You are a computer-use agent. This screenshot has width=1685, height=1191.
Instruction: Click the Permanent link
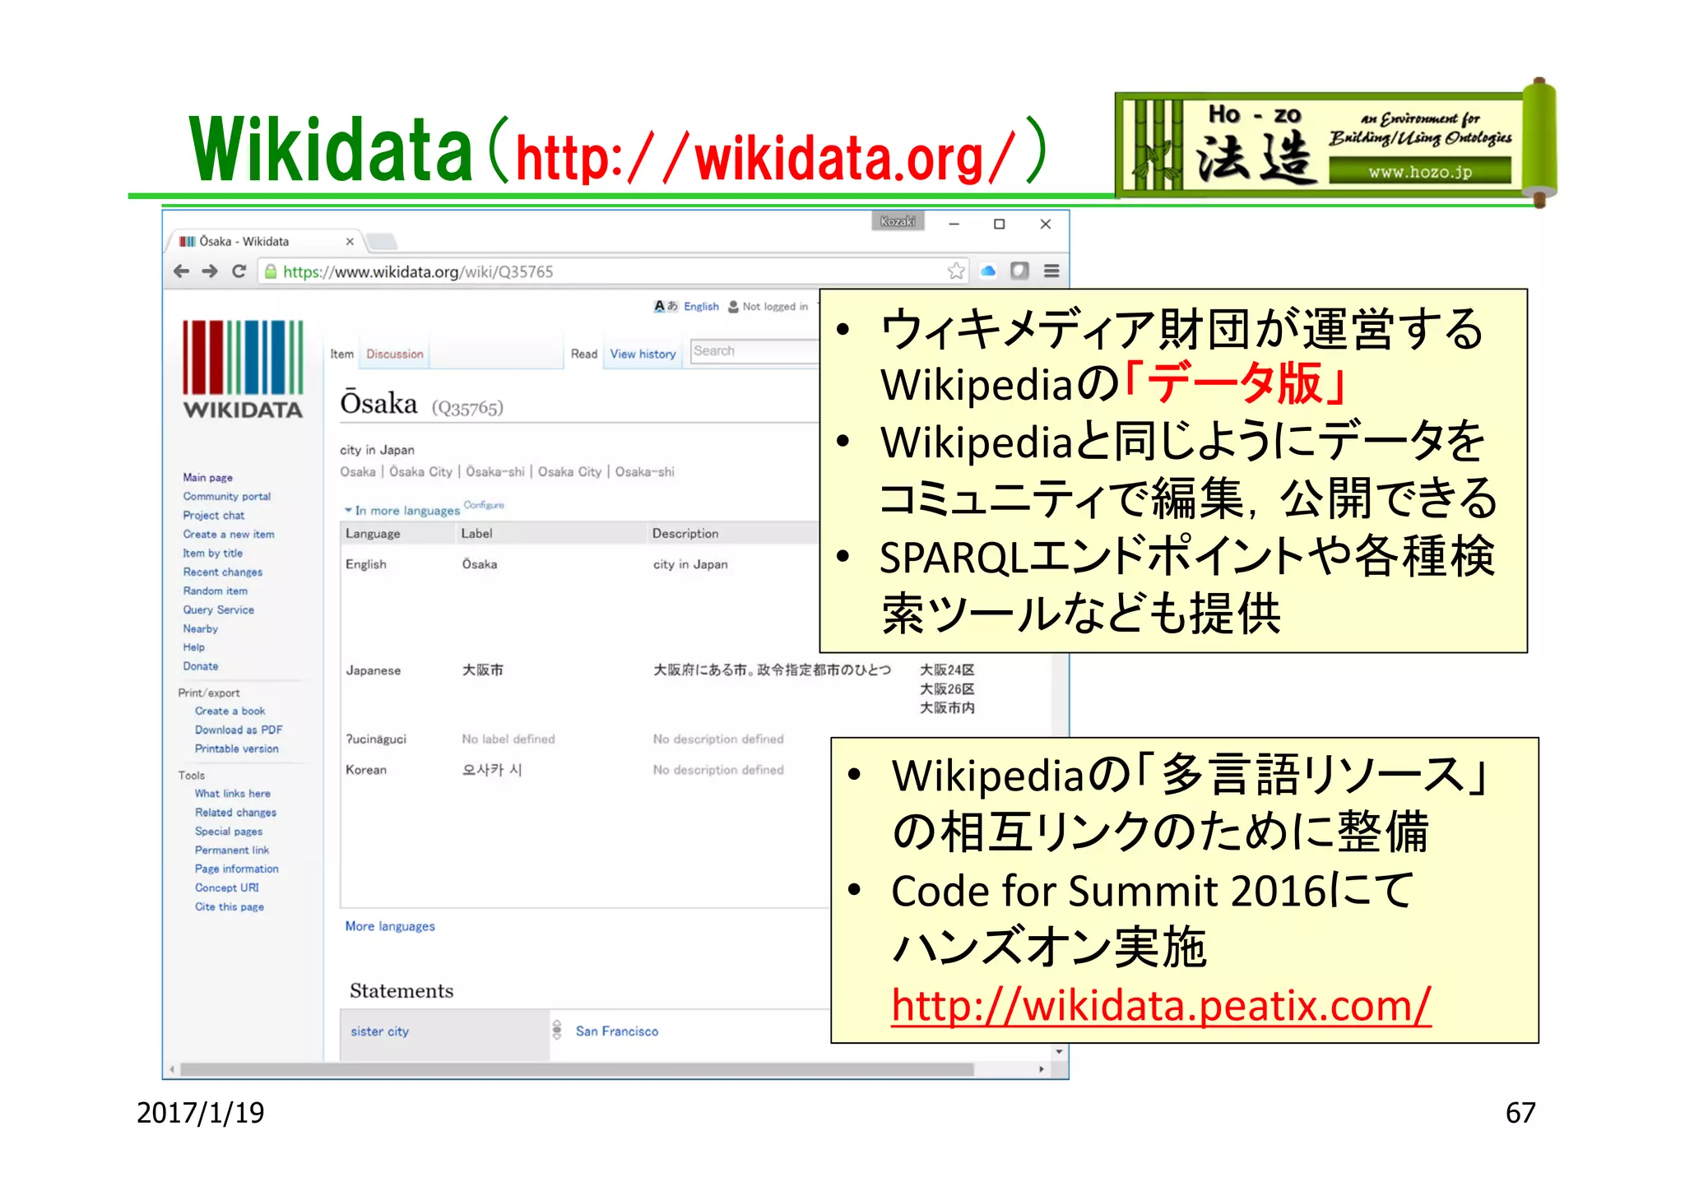232,850
